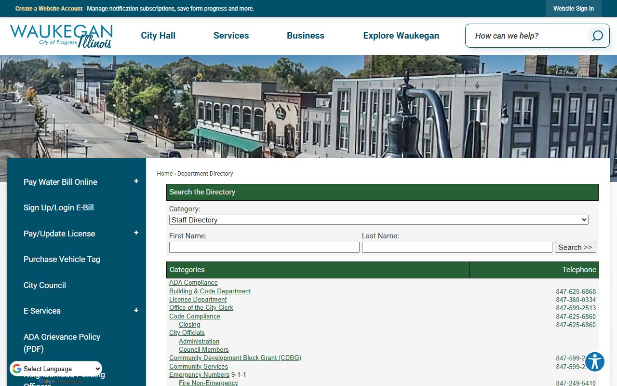
Task: Open the City Hall menu
Action: [x=158, y=36]
